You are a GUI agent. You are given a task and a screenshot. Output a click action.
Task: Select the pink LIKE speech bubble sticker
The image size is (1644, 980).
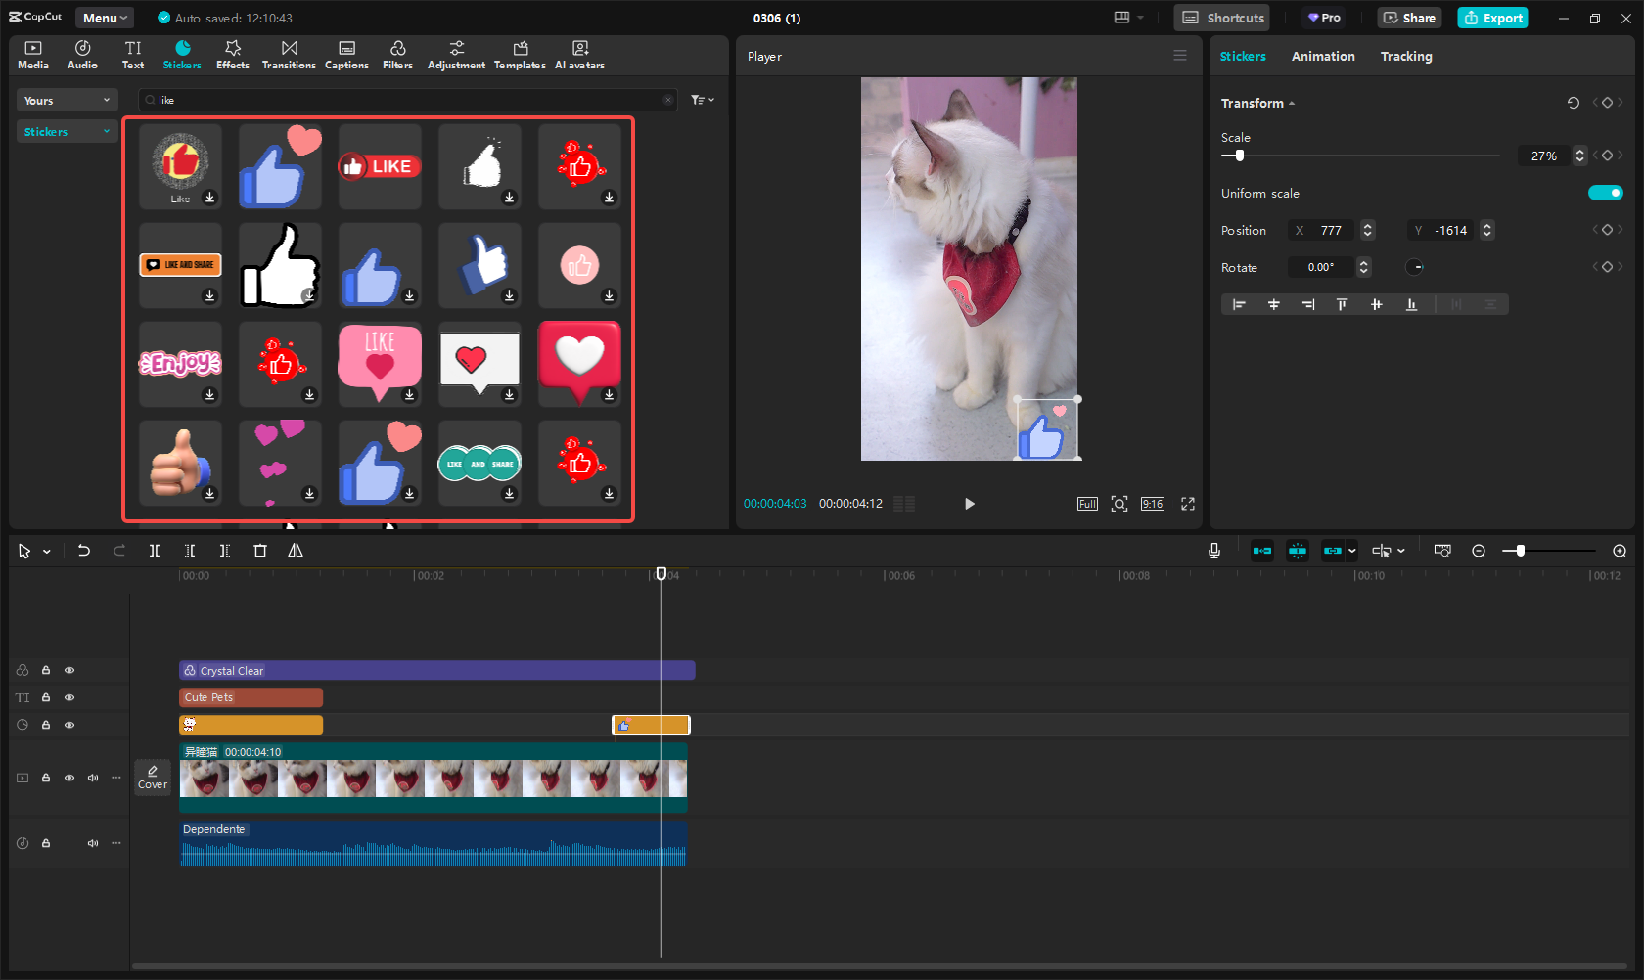[380, 360]
